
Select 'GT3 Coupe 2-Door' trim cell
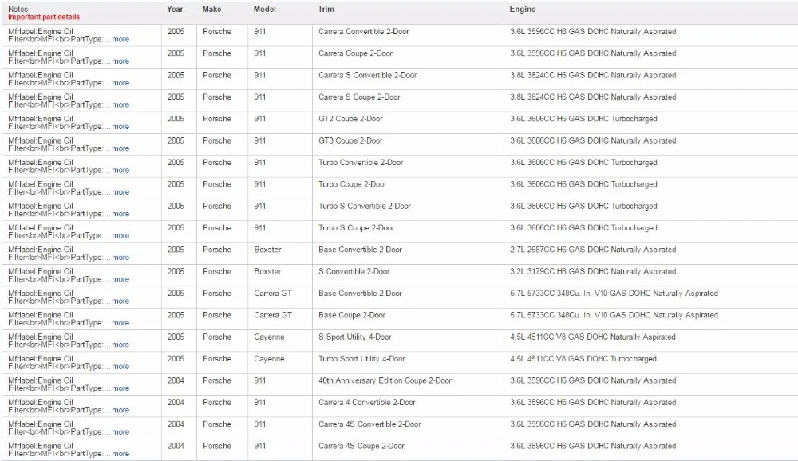click(x=350, y=141)
